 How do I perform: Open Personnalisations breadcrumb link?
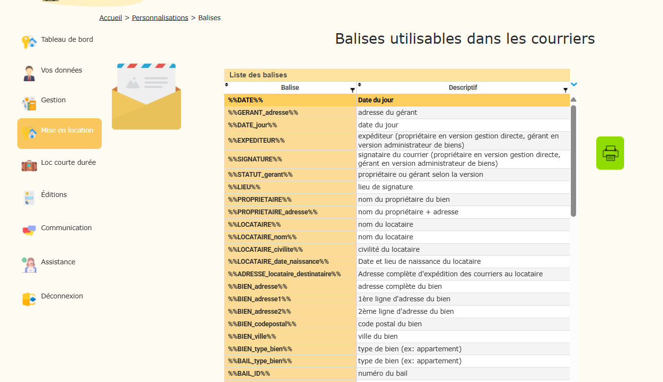click(160, 18)
